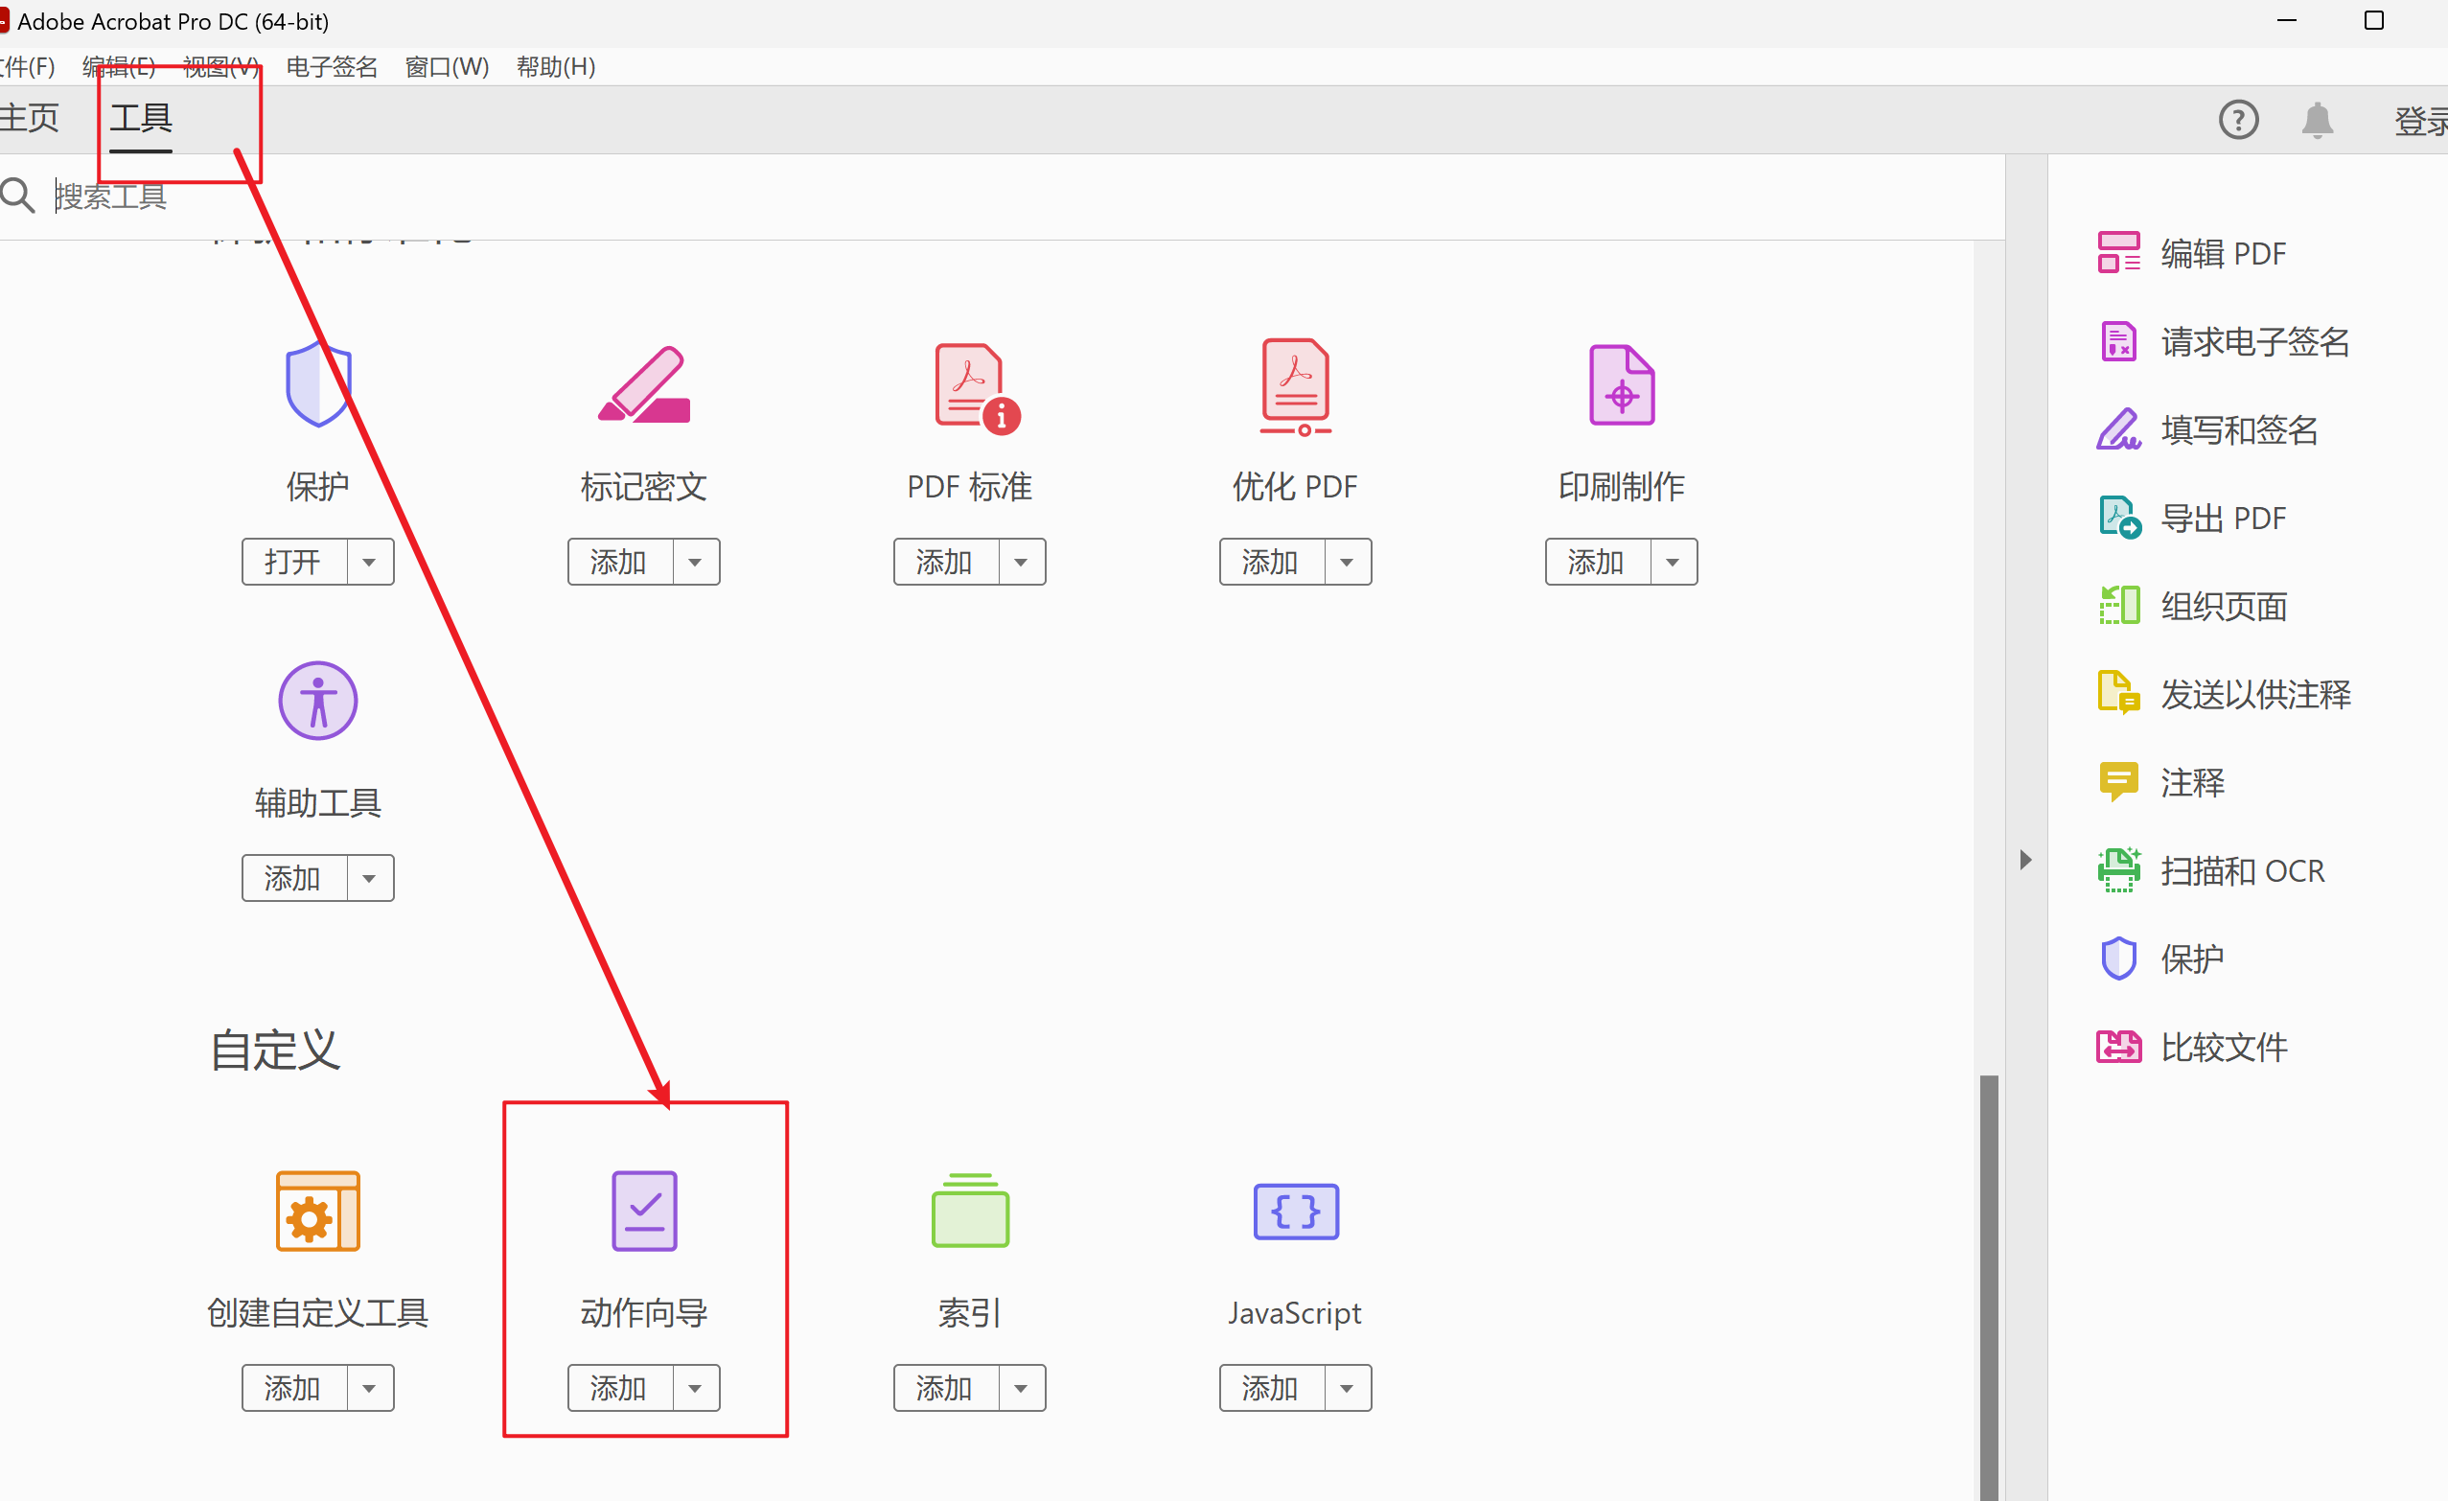Select the 索引 index icon
Image resolution: width=2448 pixels, height=1501 pixels.
coord(970,1210)
